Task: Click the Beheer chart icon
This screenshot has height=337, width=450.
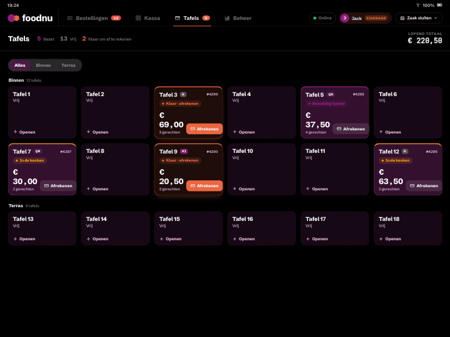Action: pos(227,18)
